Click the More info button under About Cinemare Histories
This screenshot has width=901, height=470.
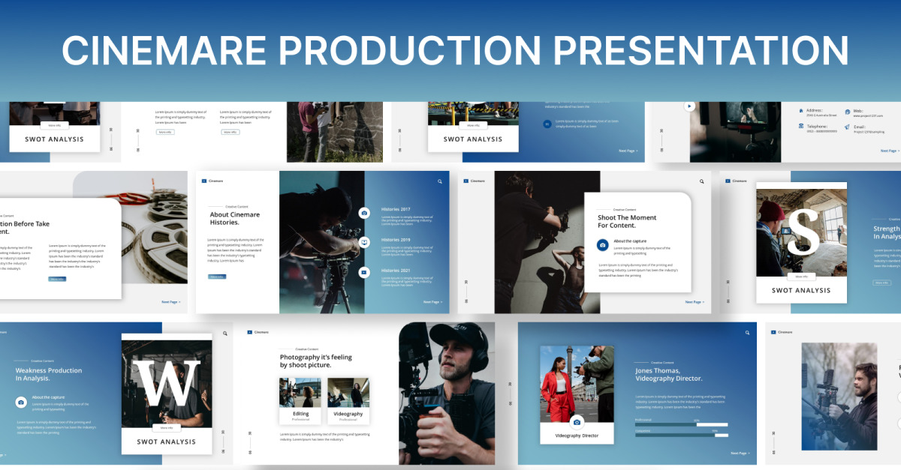point(217,277)
